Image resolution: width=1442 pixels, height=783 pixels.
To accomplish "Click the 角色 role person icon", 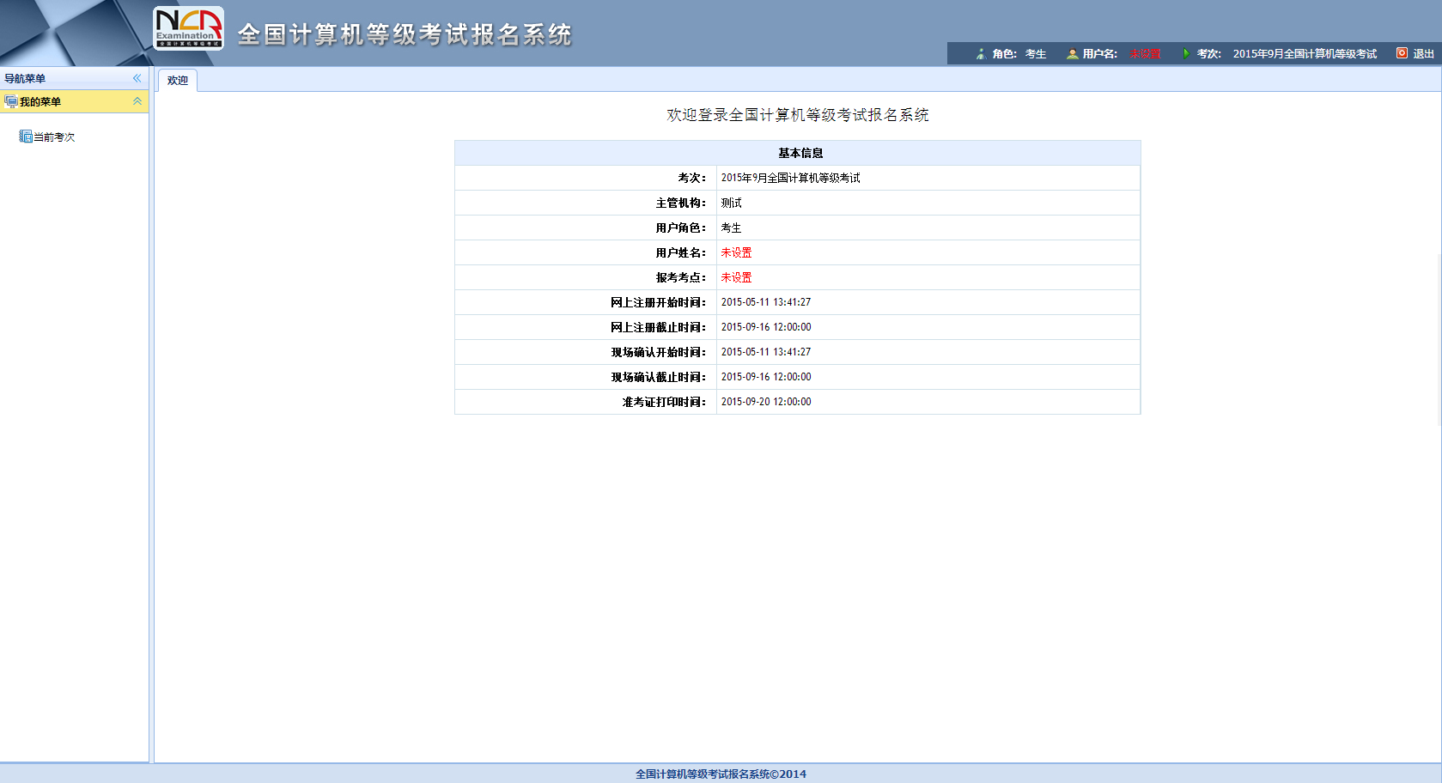I will coord(980,54).
